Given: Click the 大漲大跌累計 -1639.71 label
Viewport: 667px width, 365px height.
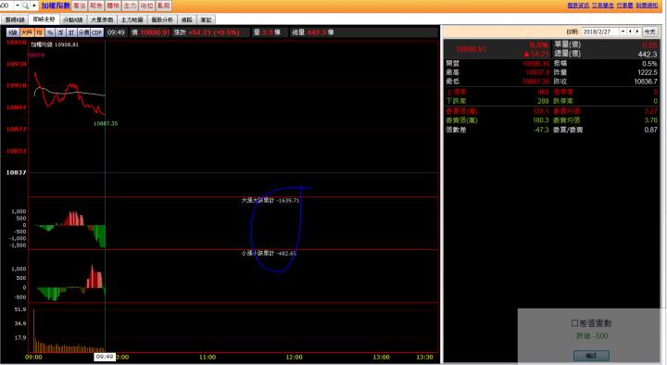Looking at the screenshot, I should tap(271, 200).
